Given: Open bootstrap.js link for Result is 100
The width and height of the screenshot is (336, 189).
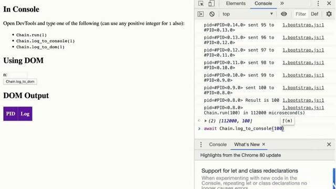Looking at the screenshot, I should pos(303,100).
